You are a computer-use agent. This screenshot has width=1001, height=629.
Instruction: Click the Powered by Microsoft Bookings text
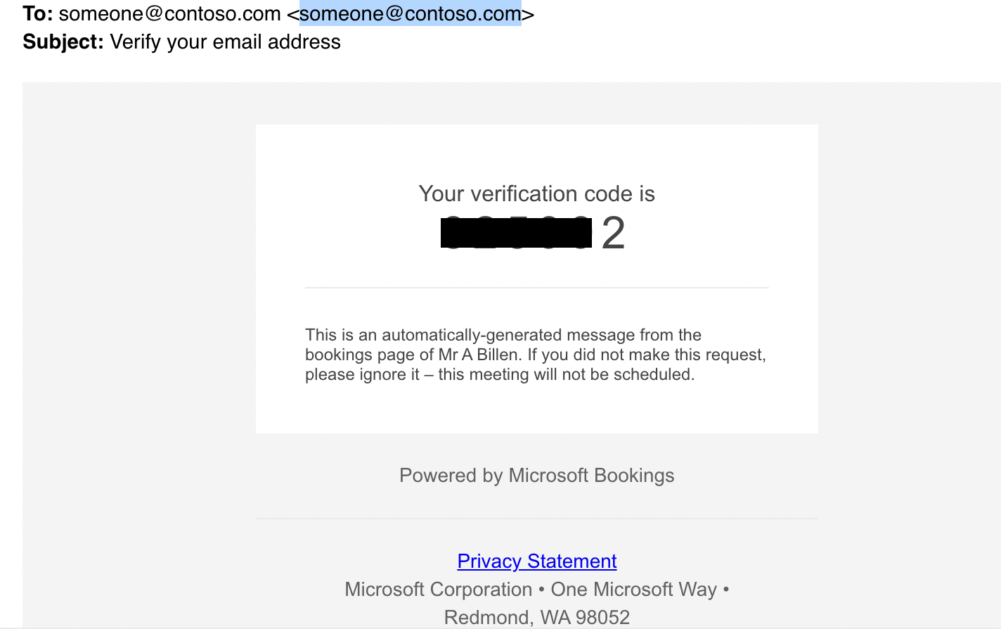pyautogui.click(x=536, y=476)
